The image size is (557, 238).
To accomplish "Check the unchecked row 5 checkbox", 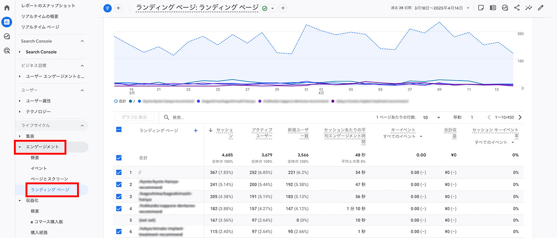I will (x=119, y=220).
